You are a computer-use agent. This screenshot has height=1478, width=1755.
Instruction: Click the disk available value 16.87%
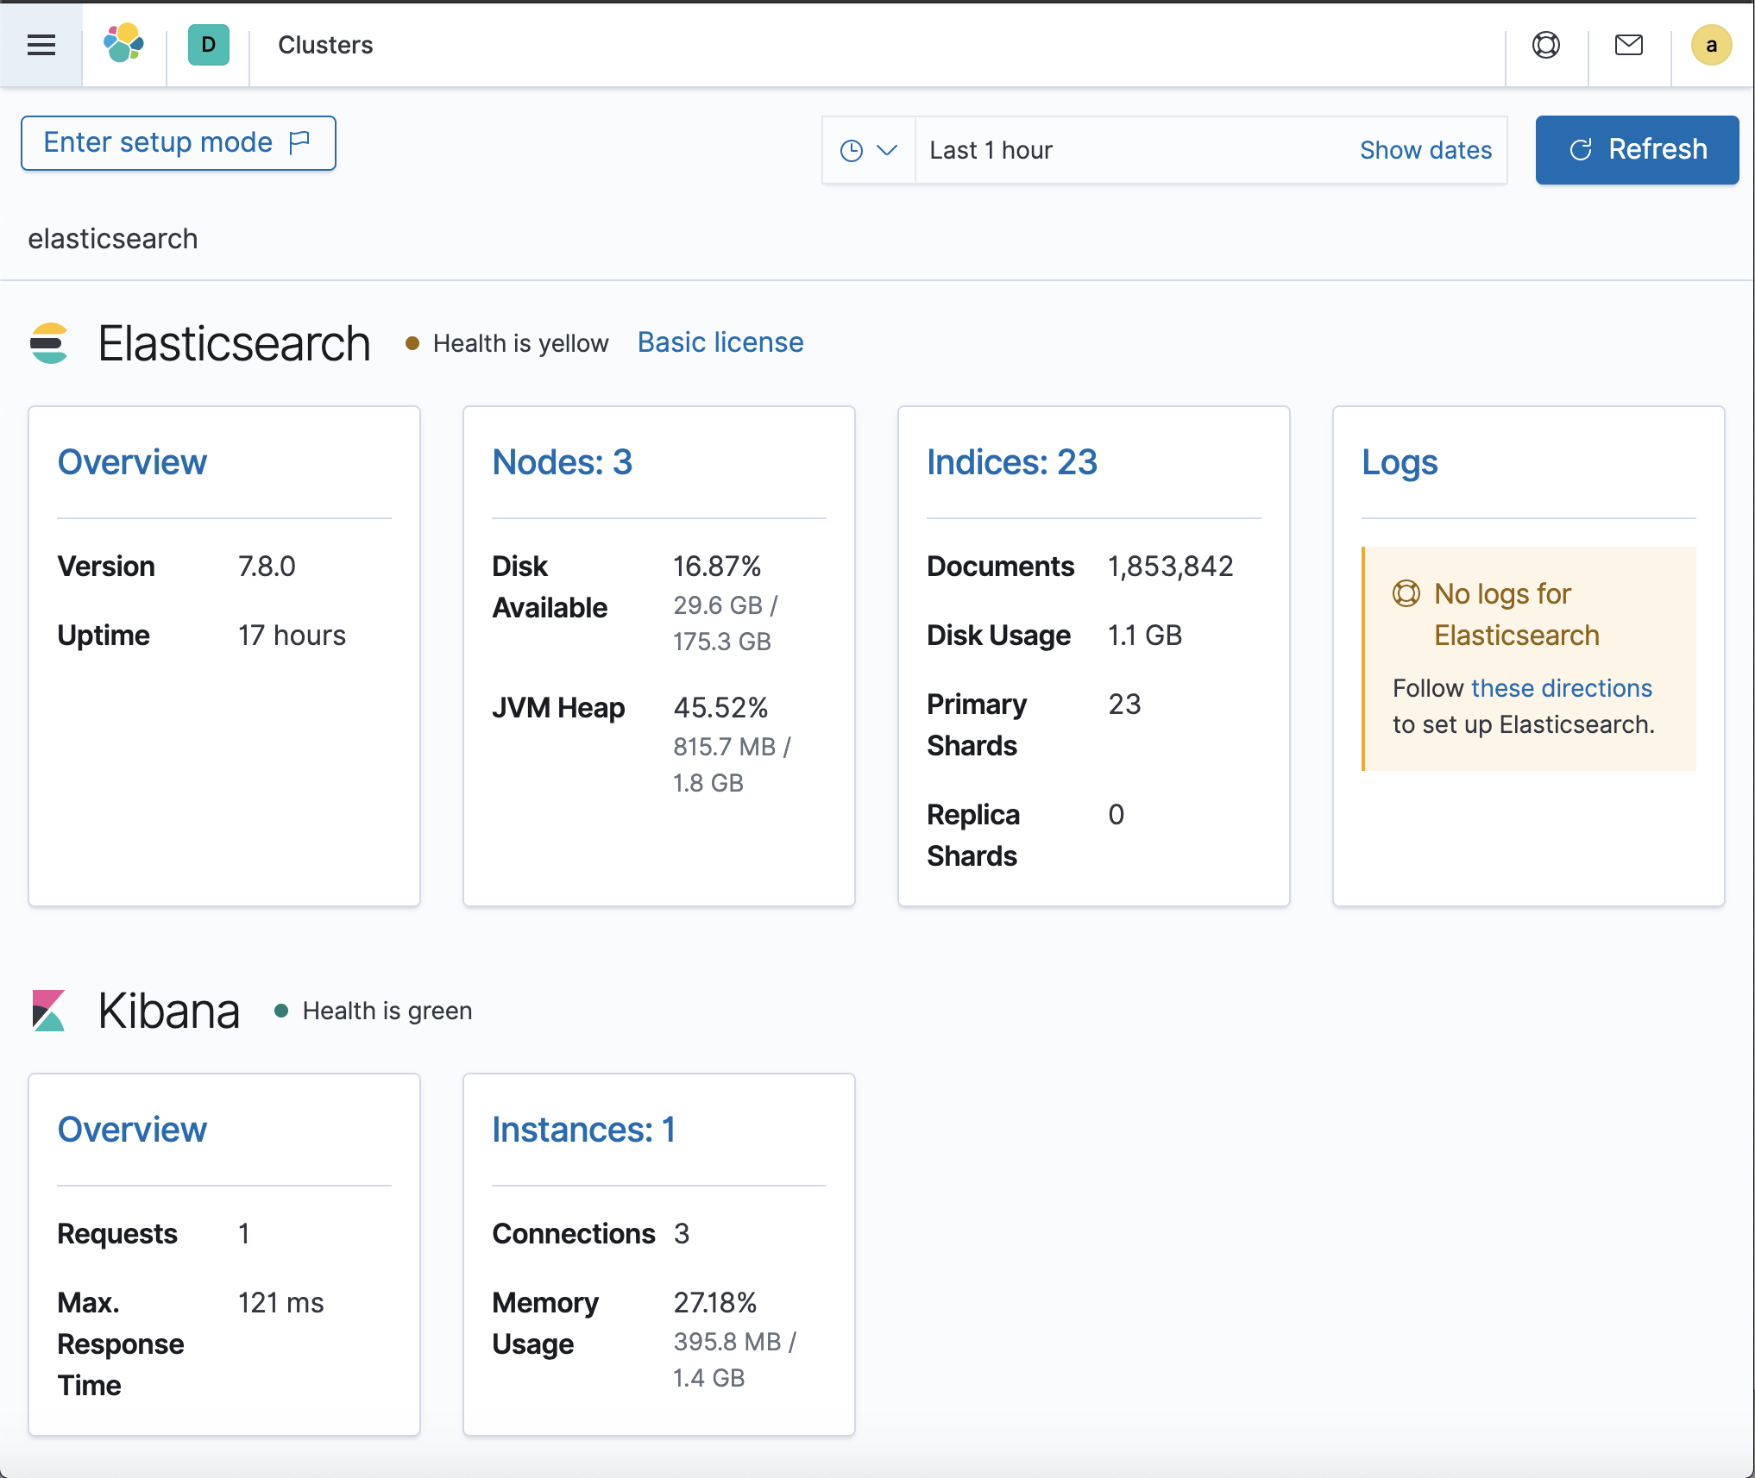(x=717, y=567)
